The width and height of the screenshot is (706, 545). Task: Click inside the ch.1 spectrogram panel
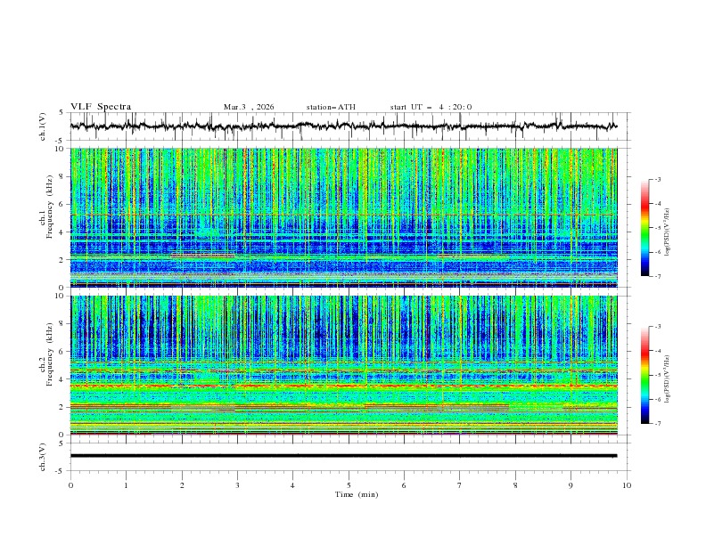343,217
